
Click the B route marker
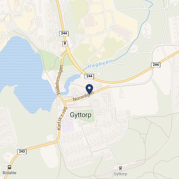pos(65,44)
